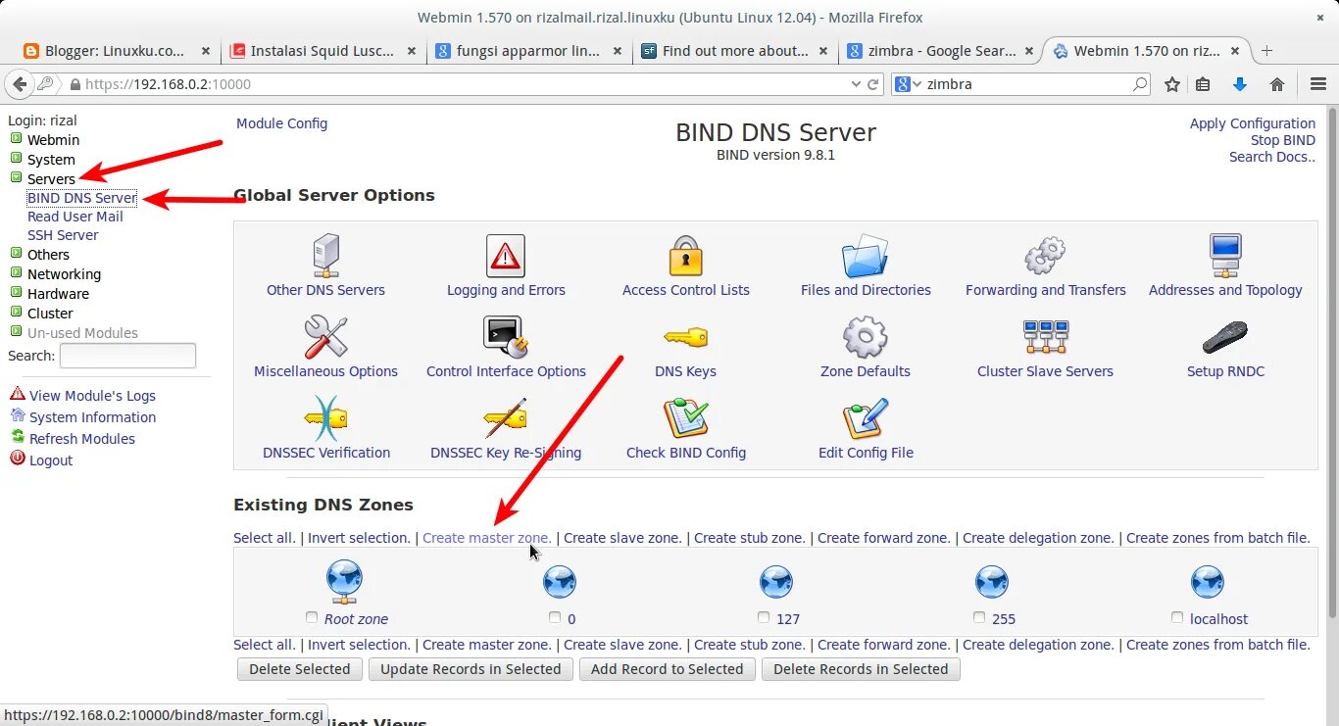1339x726 pixels.
Task: Expand the Hardware category in sidebar
Action: click(16, 293)
